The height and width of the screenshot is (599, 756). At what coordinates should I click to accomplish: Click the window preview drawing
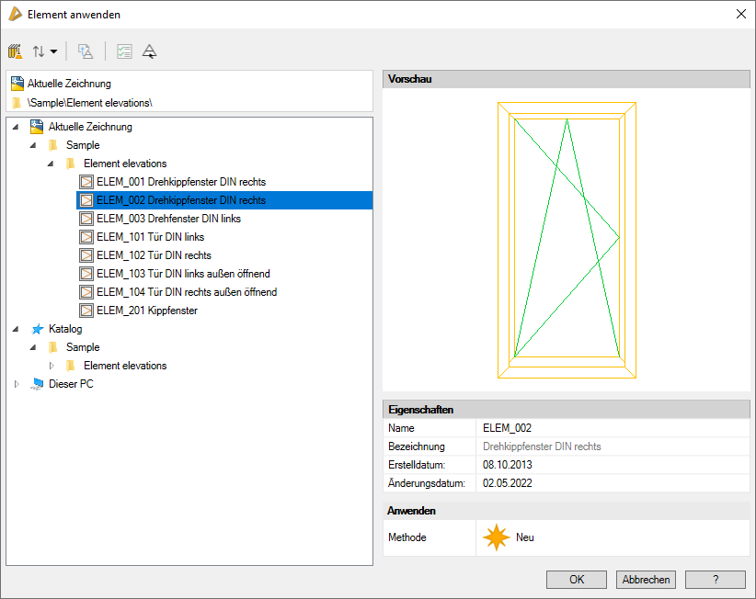tap(566, 240)
